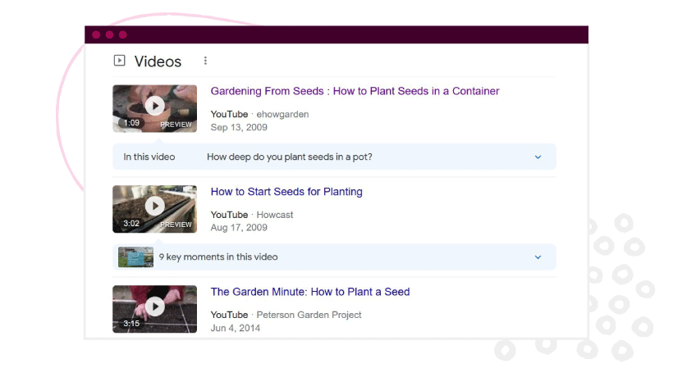Click the Videos section play-box icon

coord(119,61)
